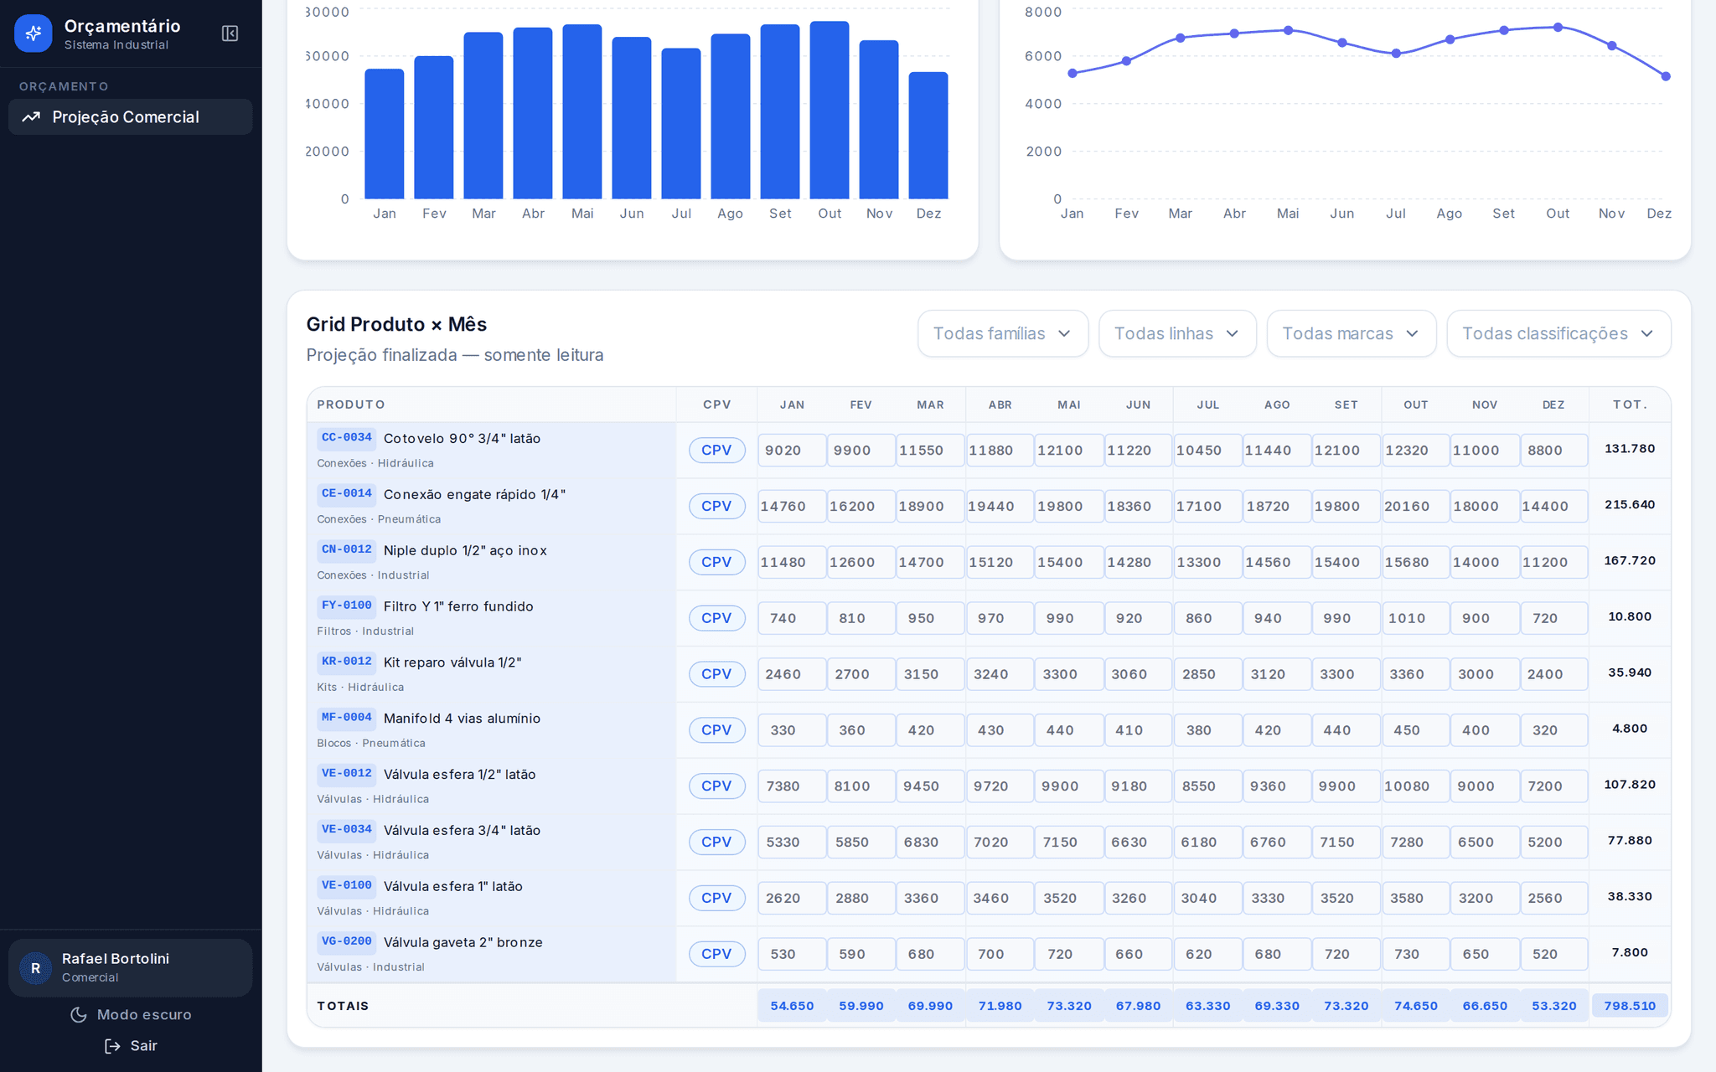Open the Todas classificações dropdown

coord(1558,333)
